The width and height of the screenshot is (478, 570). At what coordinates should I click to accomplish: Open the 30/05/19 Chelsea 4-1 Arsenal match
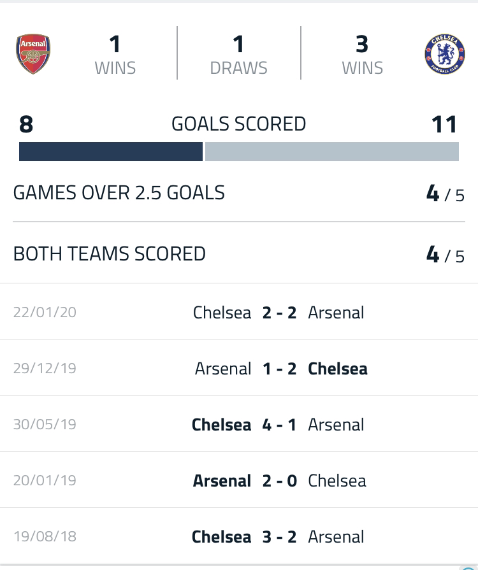point(239,424)
